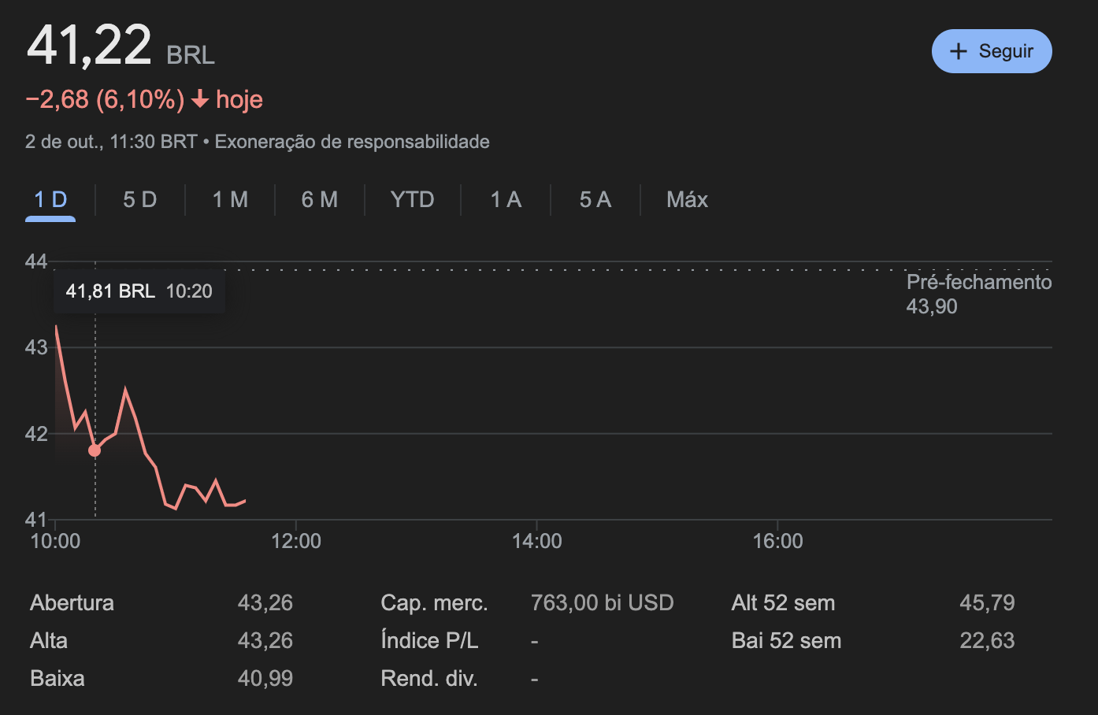
Task: Click the 41,81 BRL price tooltip
Action: (x=139, y=291)
